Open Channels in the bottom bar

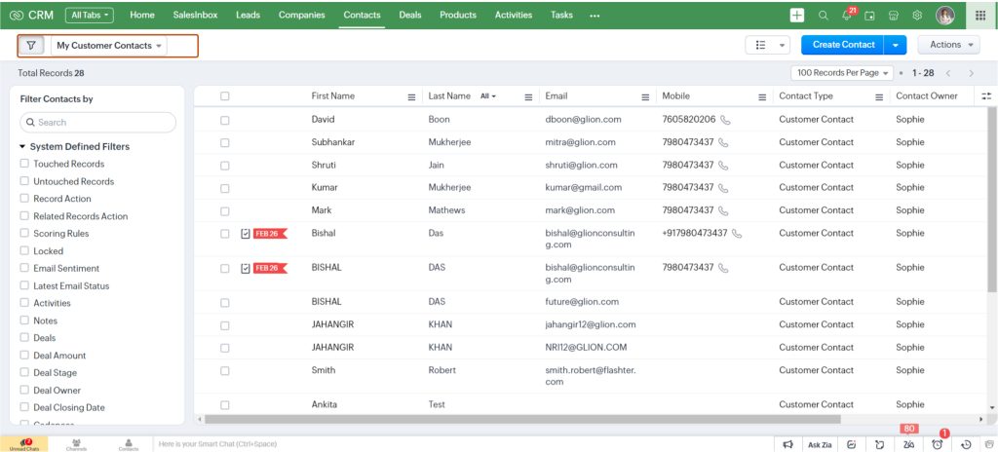[76, 444]
